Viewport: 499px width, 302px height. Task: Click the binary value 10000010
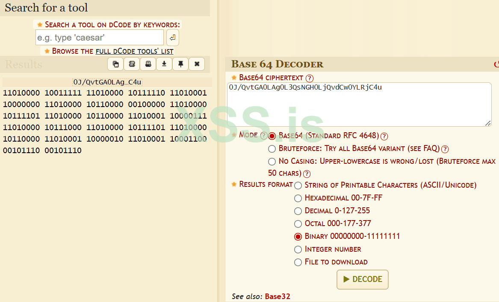105,139
